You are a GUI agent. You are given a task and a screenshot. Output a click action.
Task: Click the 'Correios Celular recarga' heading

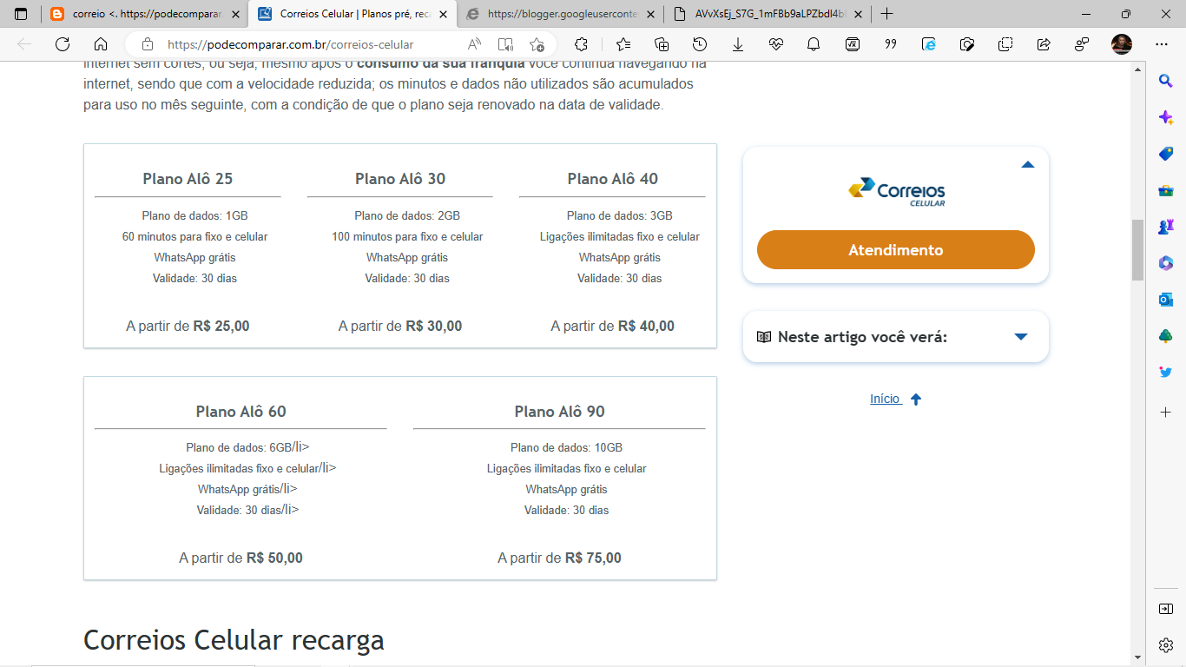coord(234,640)
